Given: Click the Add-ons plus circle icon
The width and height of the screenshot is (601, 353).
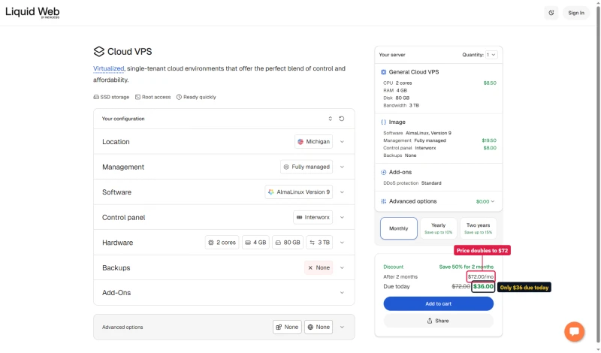Looking at the screenshot, I should pyautogui.click(x=383, y=172).
